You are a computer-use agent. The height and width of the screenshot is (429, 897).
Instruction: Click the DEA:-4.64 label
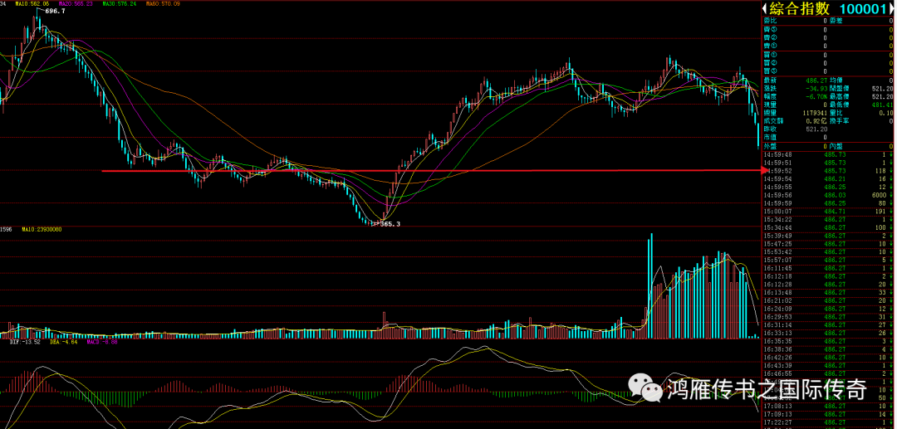point(63,342)
